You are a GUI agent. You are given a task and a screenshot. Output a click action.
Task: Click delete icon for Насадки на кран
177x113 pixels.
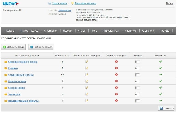tap(116, 81)
